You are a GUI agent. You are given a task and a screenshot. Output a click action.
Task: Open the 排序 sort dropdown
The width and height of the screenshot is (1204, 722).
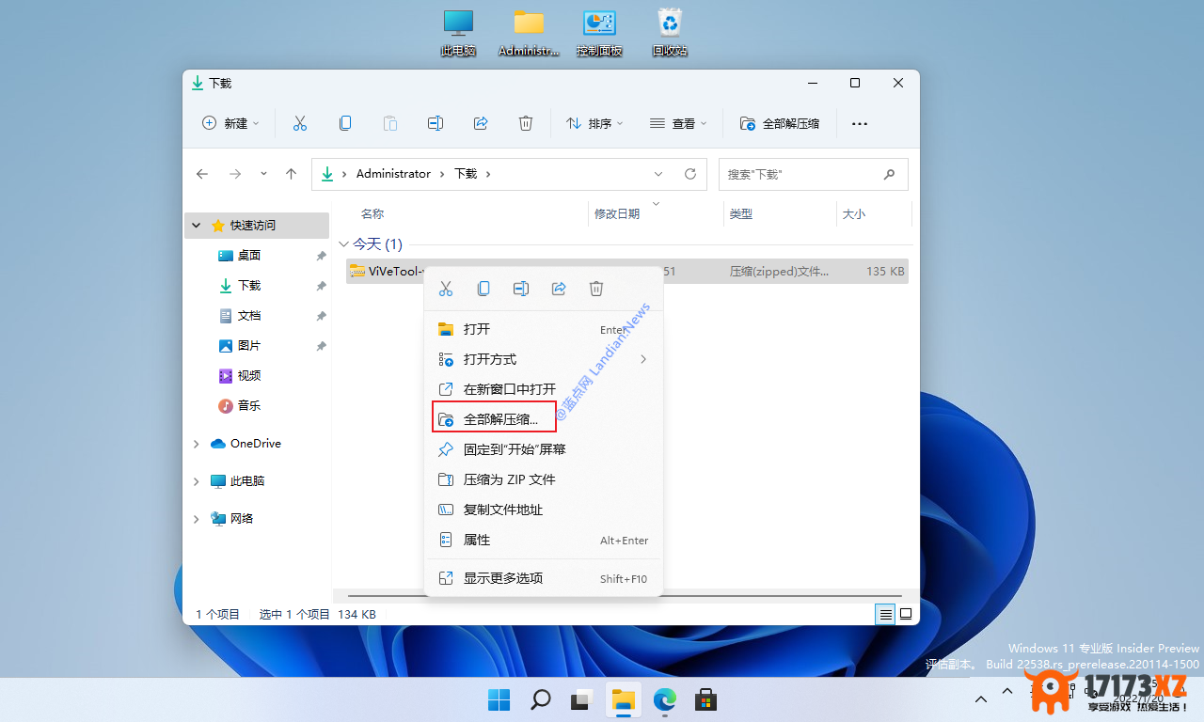point(594,123)
